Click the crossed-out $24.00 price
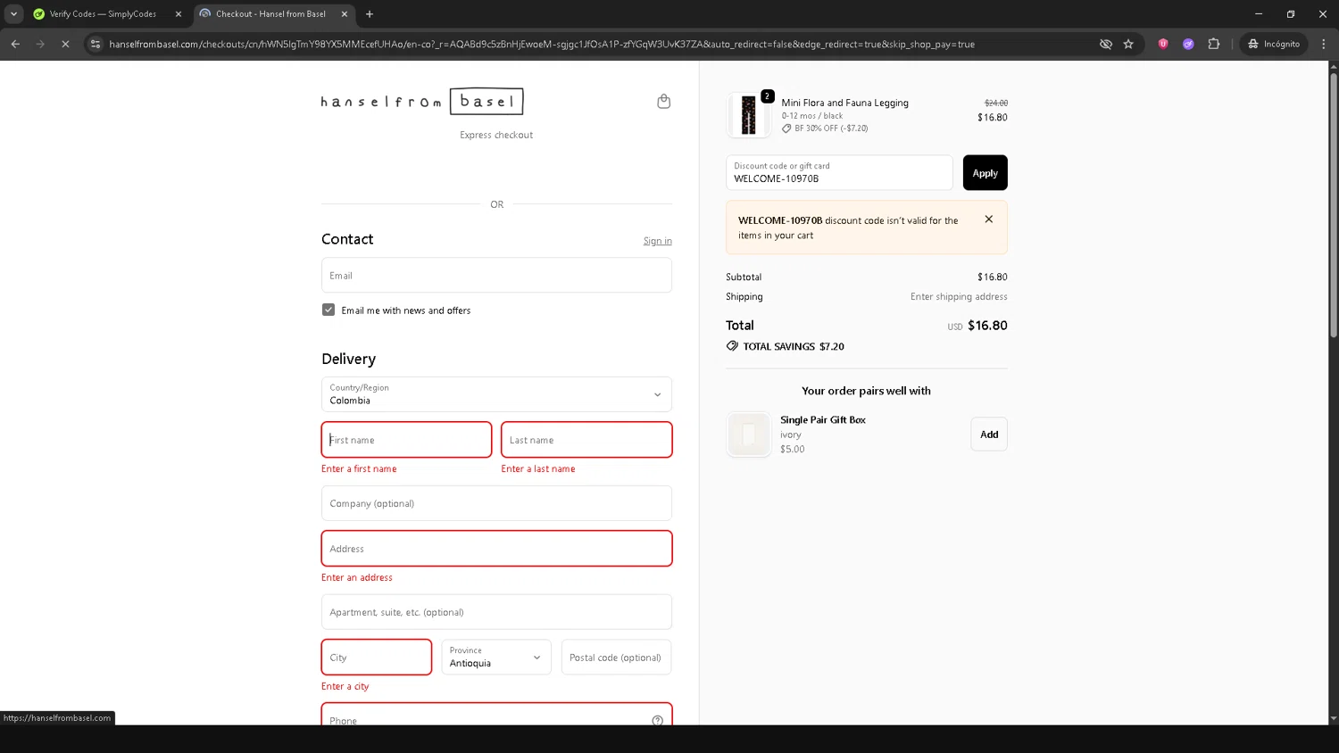1339x753 pixels. [996, 103]
